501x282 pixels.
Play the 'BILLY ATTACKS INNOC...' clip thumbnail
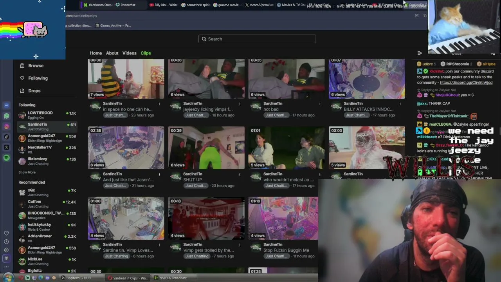[367, 79]
